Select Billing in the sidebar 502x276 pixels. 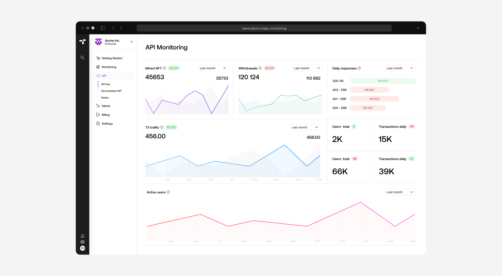click(x=106, y=115)
